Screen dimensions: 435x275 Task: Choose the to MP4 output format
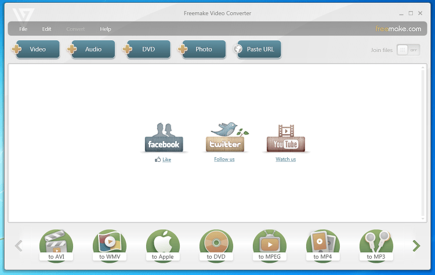click(x=322, y=246)
